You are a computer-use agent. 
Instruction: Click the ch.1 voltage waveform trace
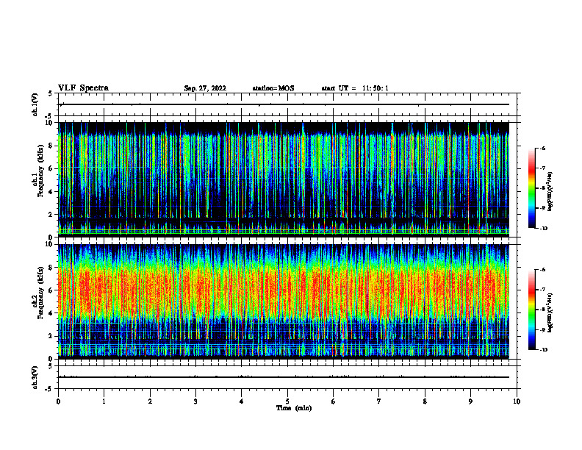(x=284, y=104)
